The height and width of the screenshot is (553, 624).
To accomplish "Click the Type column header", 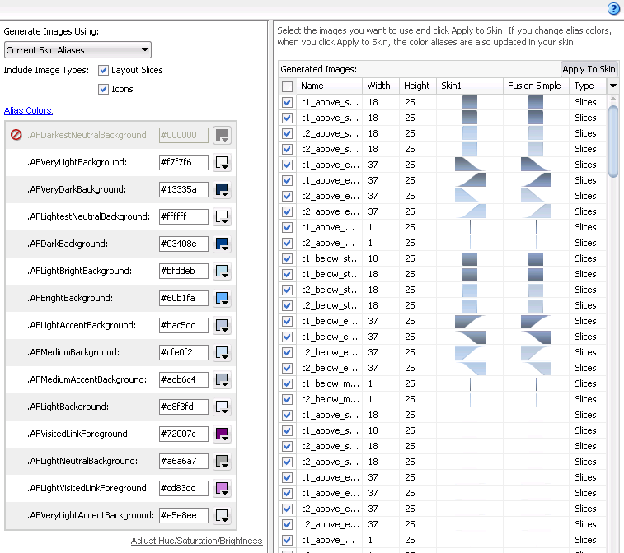I will [x=588, y=86].
